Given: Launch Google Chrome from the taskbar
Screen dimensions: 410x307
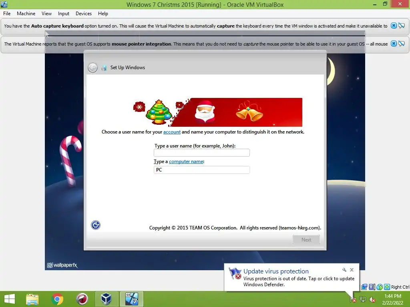Looking at the screenshot, I should (x=57, y=299).
